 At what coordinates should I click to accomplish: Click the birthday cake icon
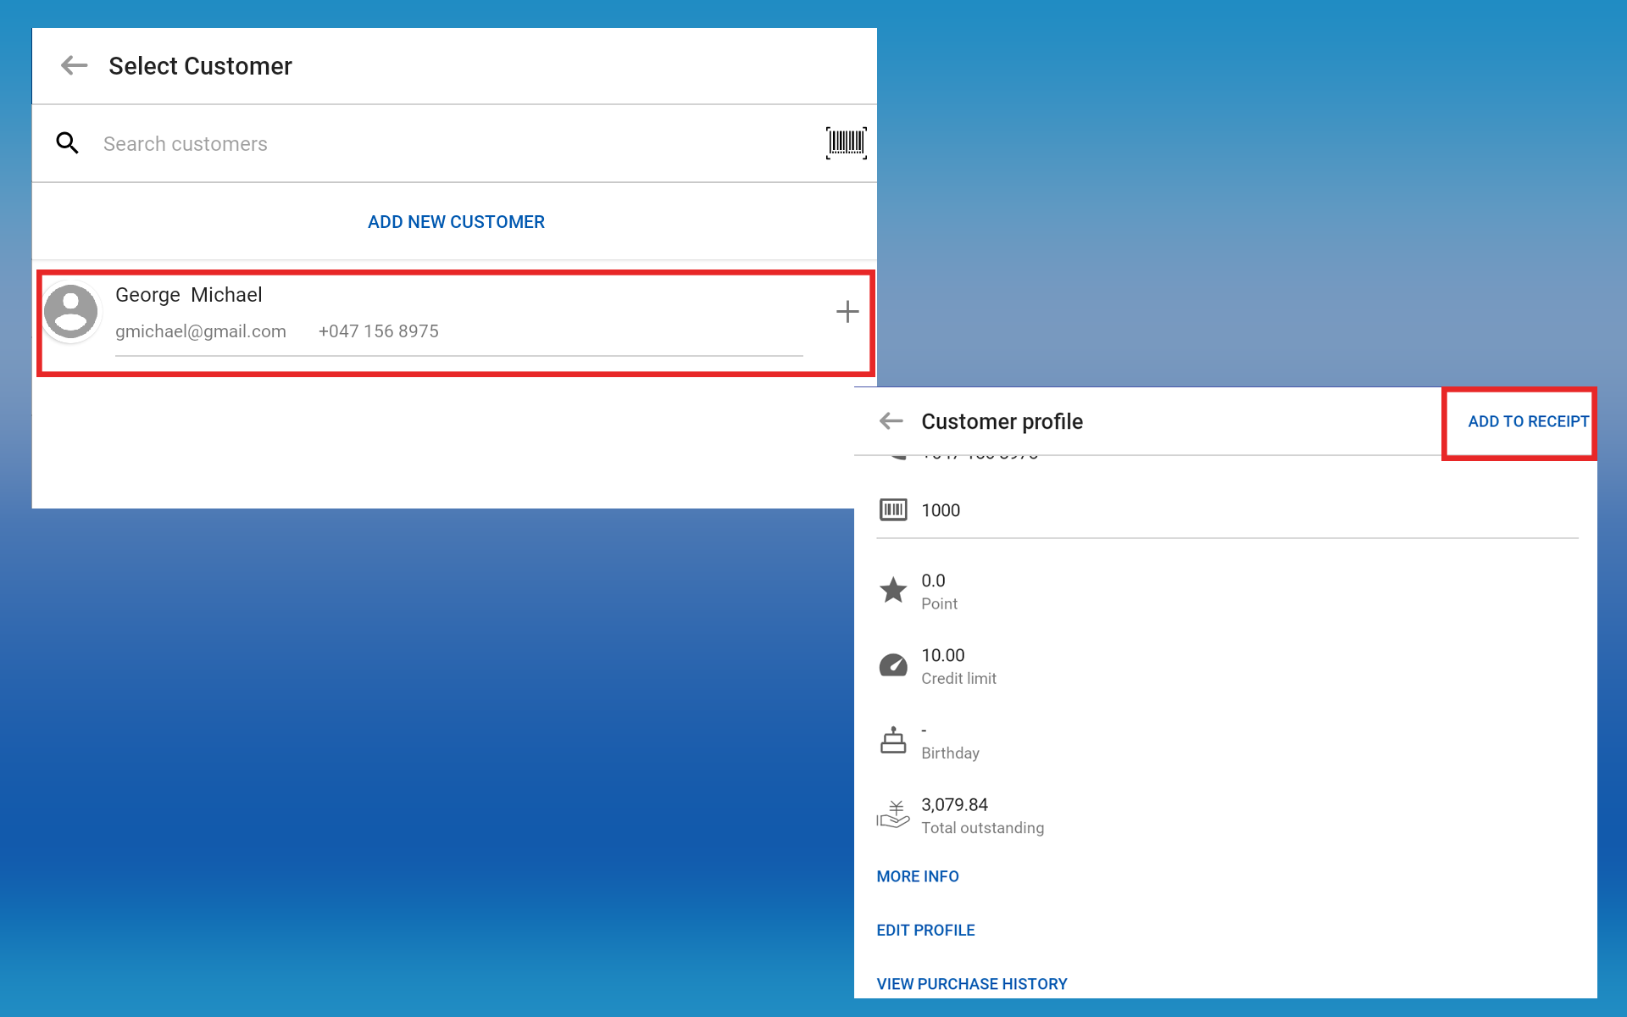893,740
